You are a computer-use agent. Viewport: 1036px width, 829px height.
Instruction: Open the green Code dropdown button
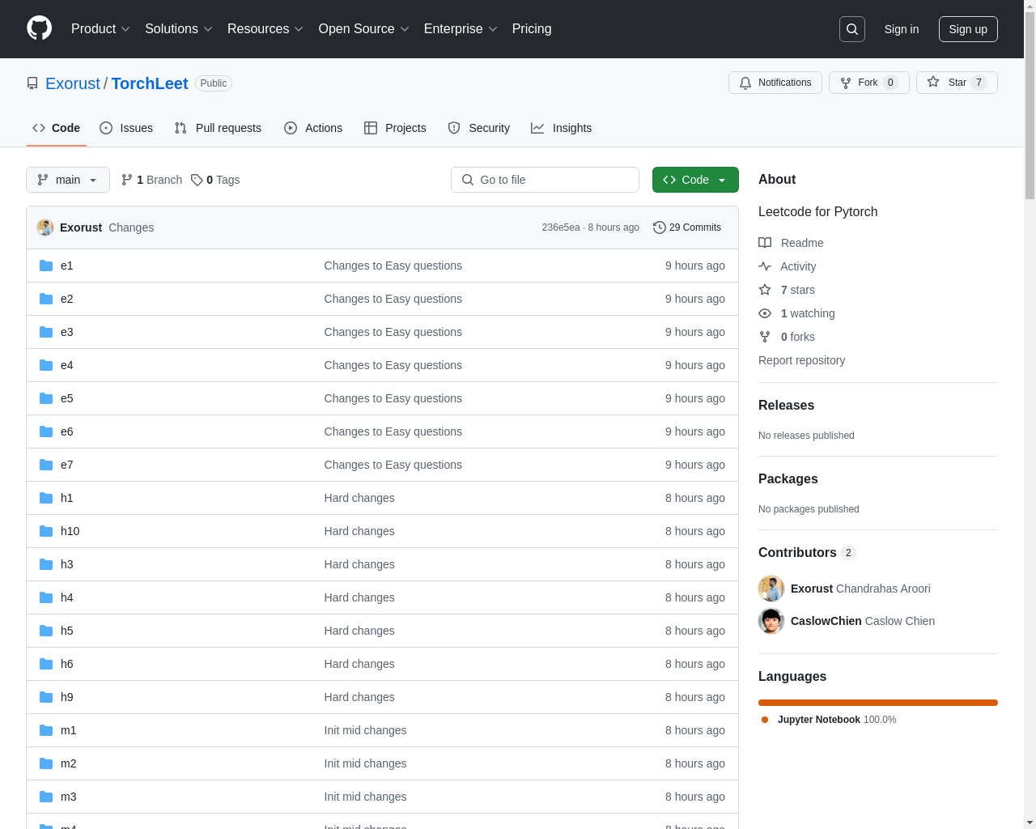coord(695,180)
